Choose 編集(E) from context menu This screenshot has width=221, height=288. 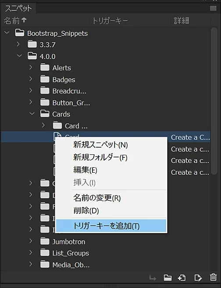click(x=111, y=170)
